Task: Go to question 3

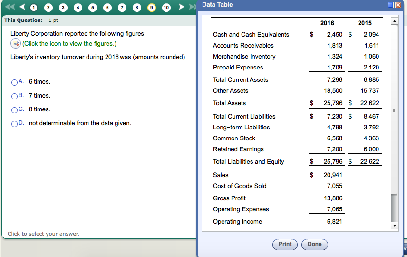Action: (x=63, y=8)
